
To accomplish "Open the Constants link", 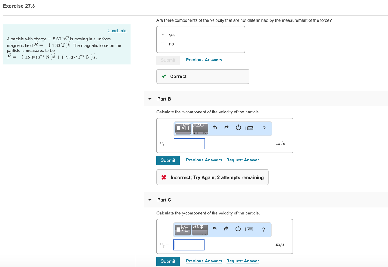I will (x=117, y=31).
